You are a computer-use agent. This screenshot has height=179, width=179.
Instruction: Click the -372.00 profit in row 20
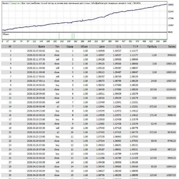(x=153, y=132)
